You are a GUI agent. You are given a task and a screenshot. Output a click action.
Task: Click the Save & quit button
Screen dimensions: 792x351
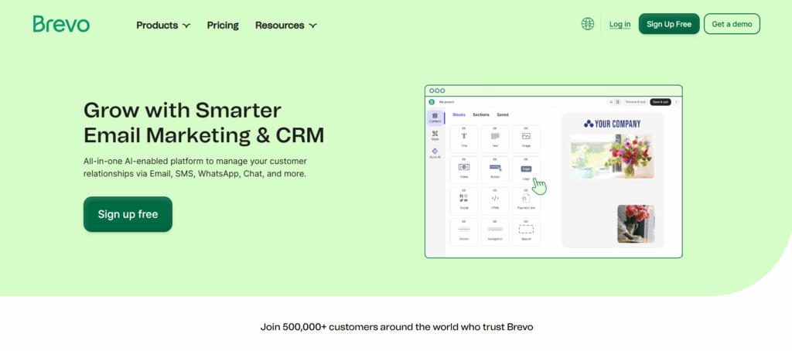tap(661, 102)
